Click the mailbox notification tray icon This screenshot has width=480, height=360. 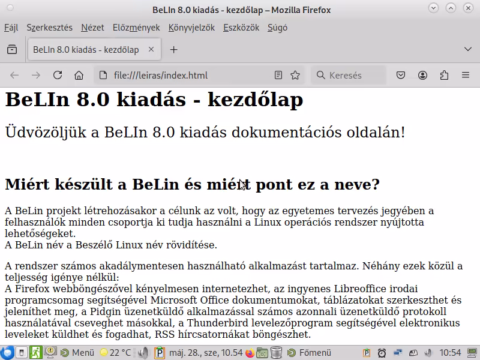coord(413,353)
